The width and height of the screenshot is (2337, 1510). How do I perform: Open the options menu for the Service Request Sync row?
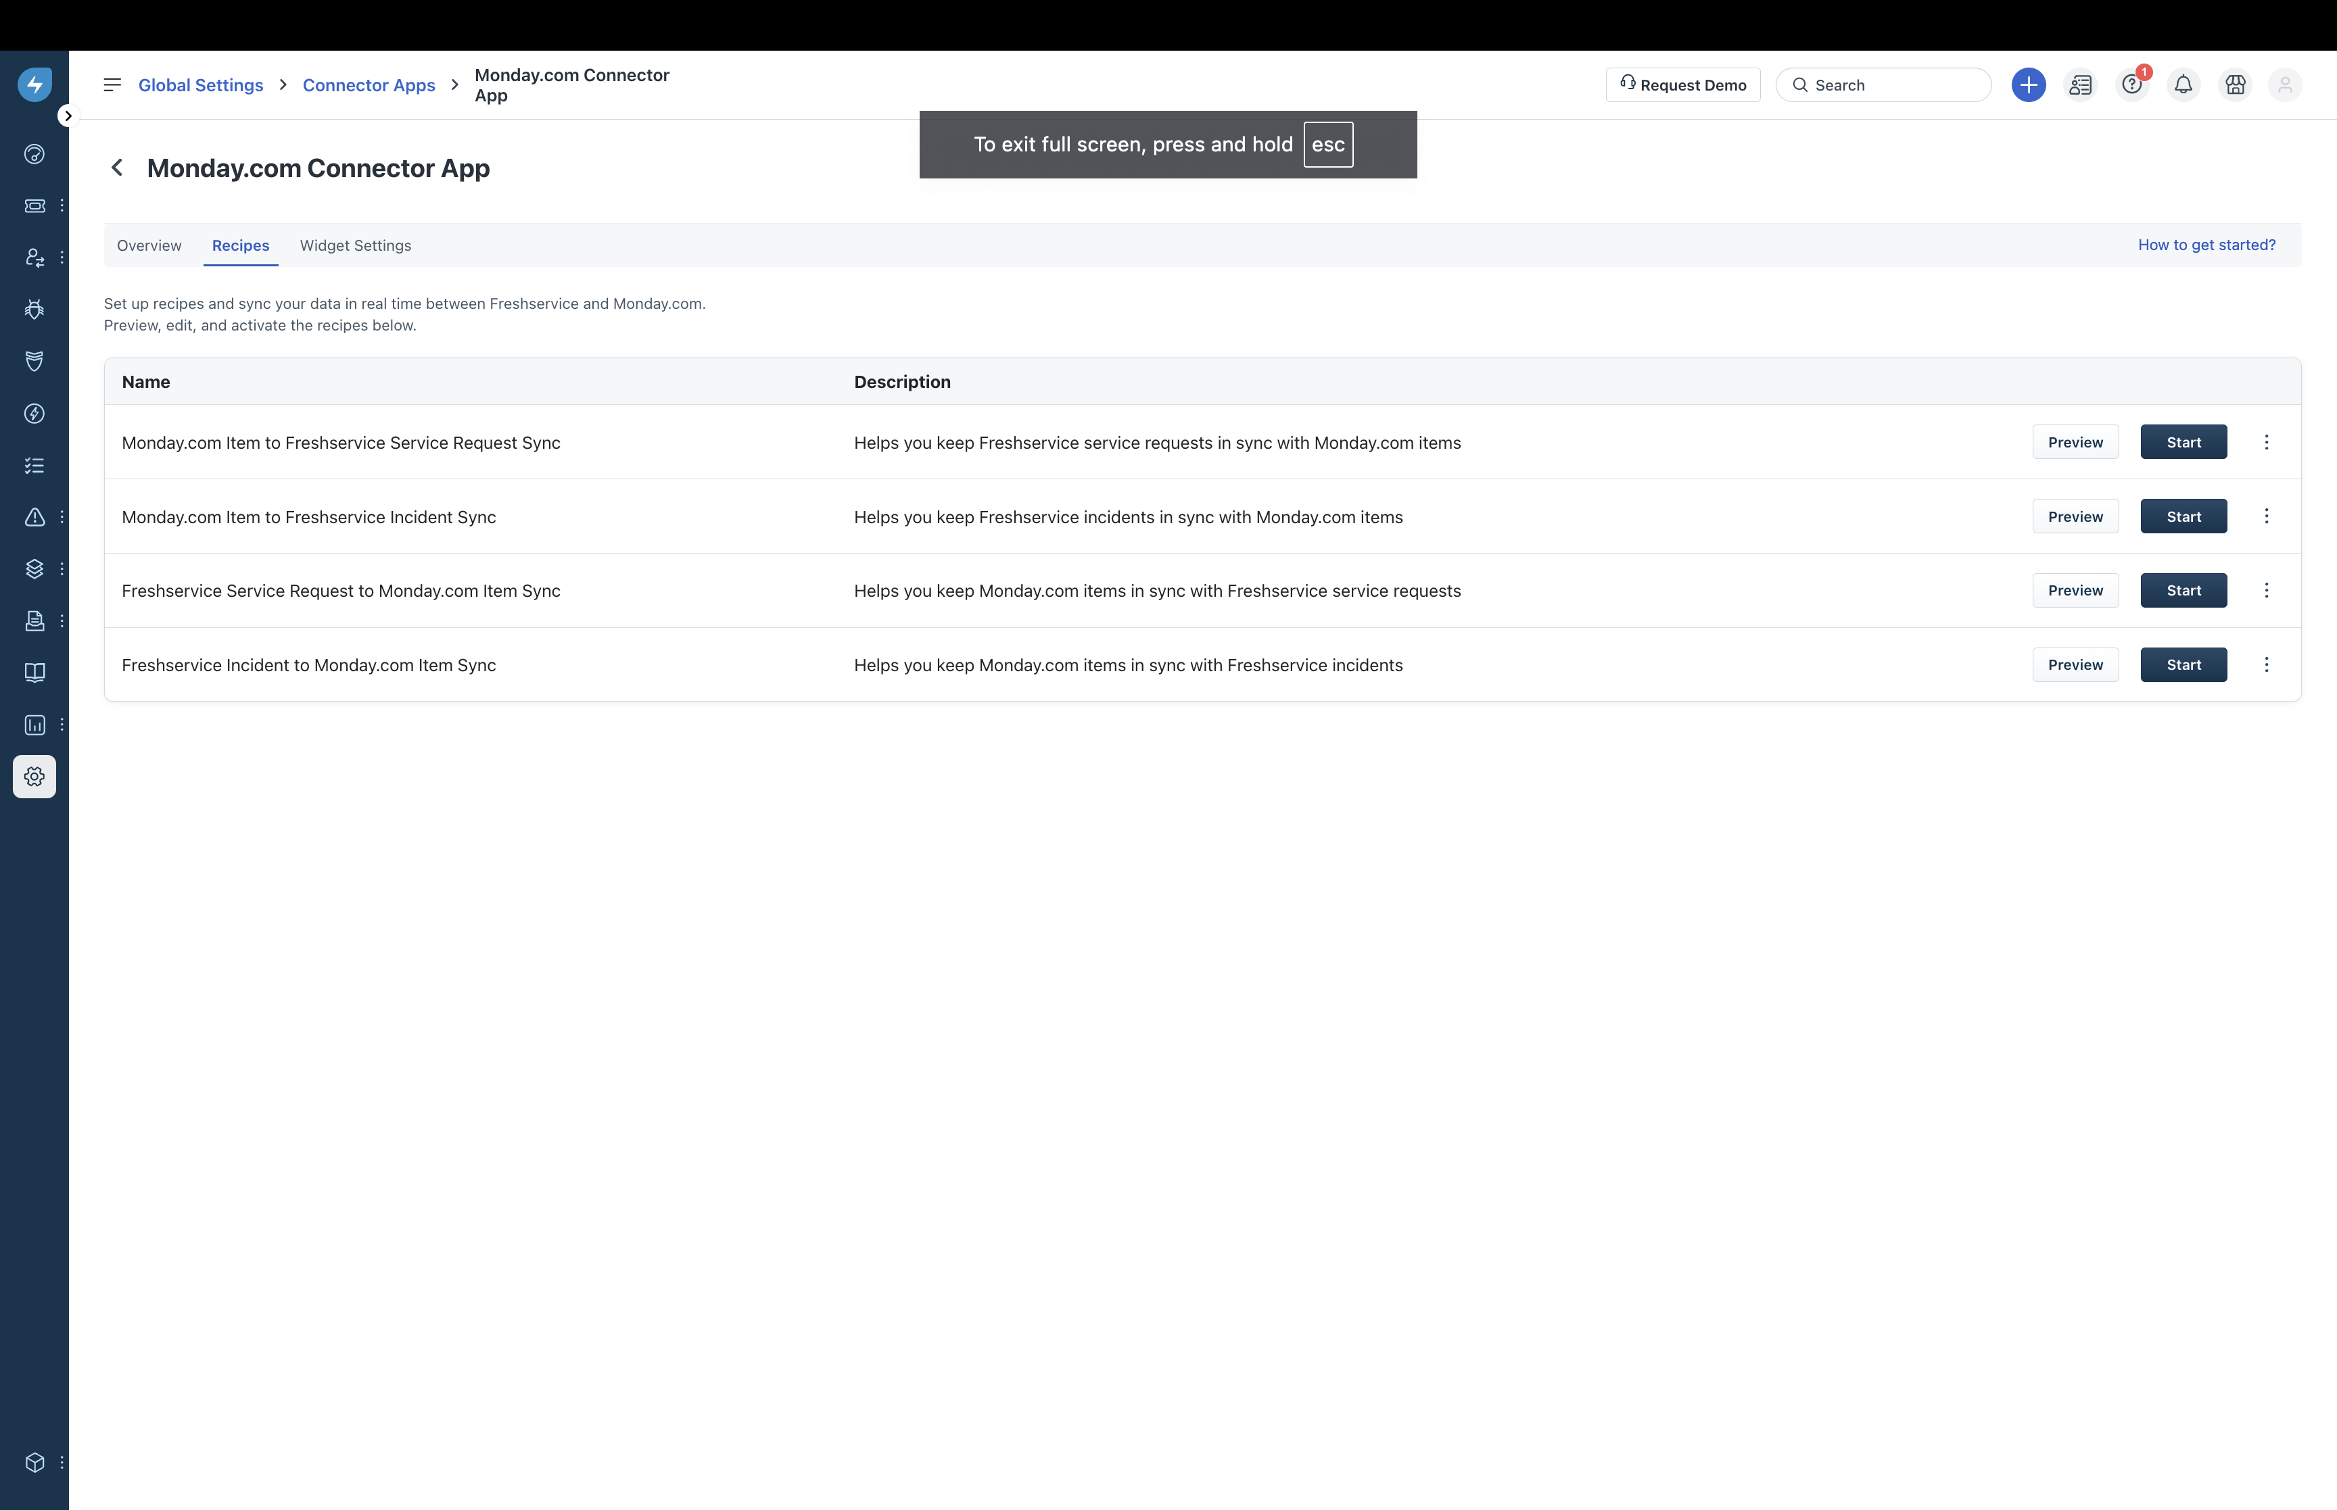pos(2267,442)
